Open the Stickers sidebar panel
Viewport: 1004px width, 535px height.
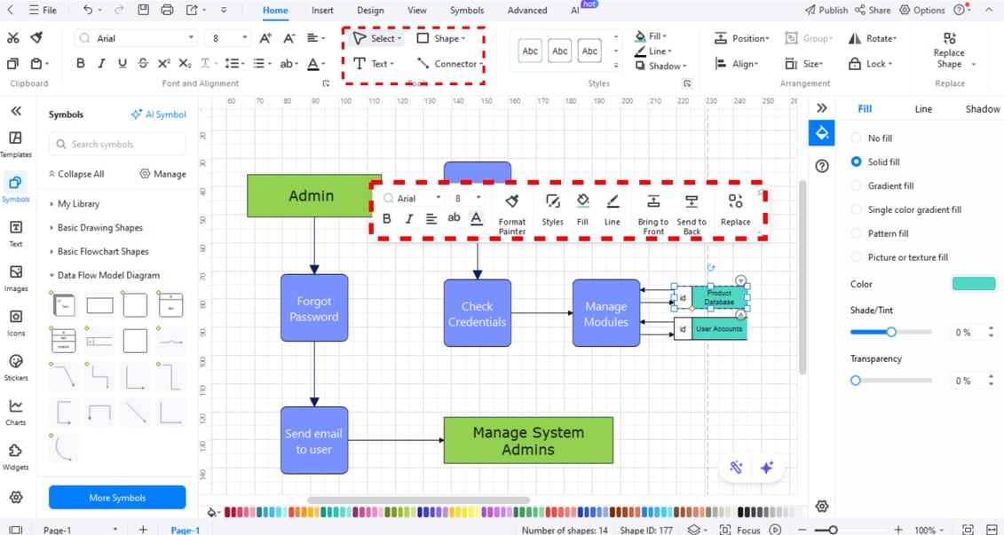point(16,368)
